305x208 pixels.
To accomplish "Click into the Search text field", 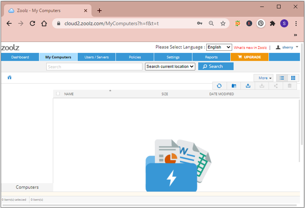I will 94,67.
